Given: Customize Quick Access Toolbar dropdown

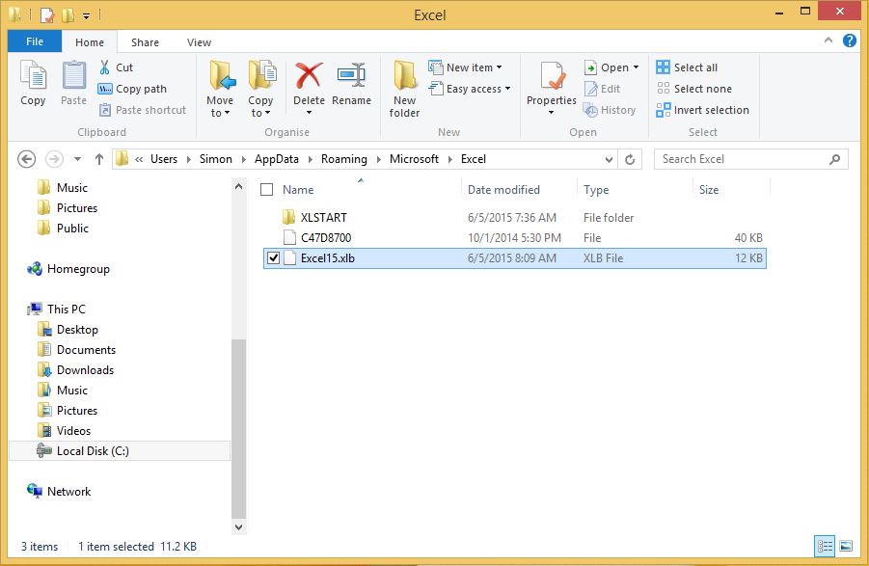Looking at the screenshot, I should [87, 15].
